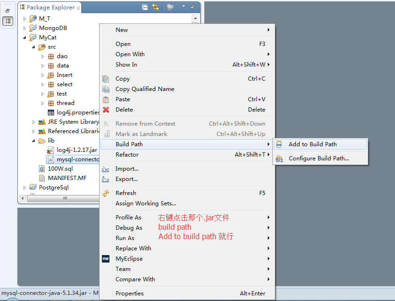Open the Open With submenu
This screenshot has height=301, width=395.
coord(187,54)
